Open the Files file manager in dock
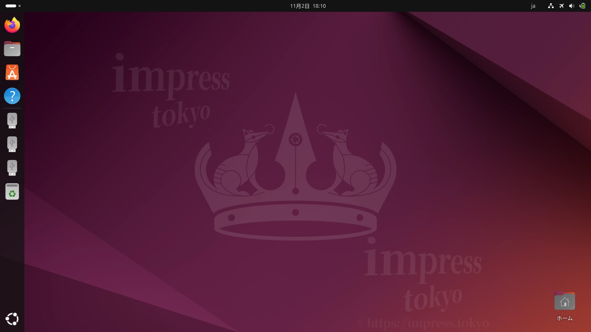The width and height of the screenshot is (591, 332). pos(12,49)
